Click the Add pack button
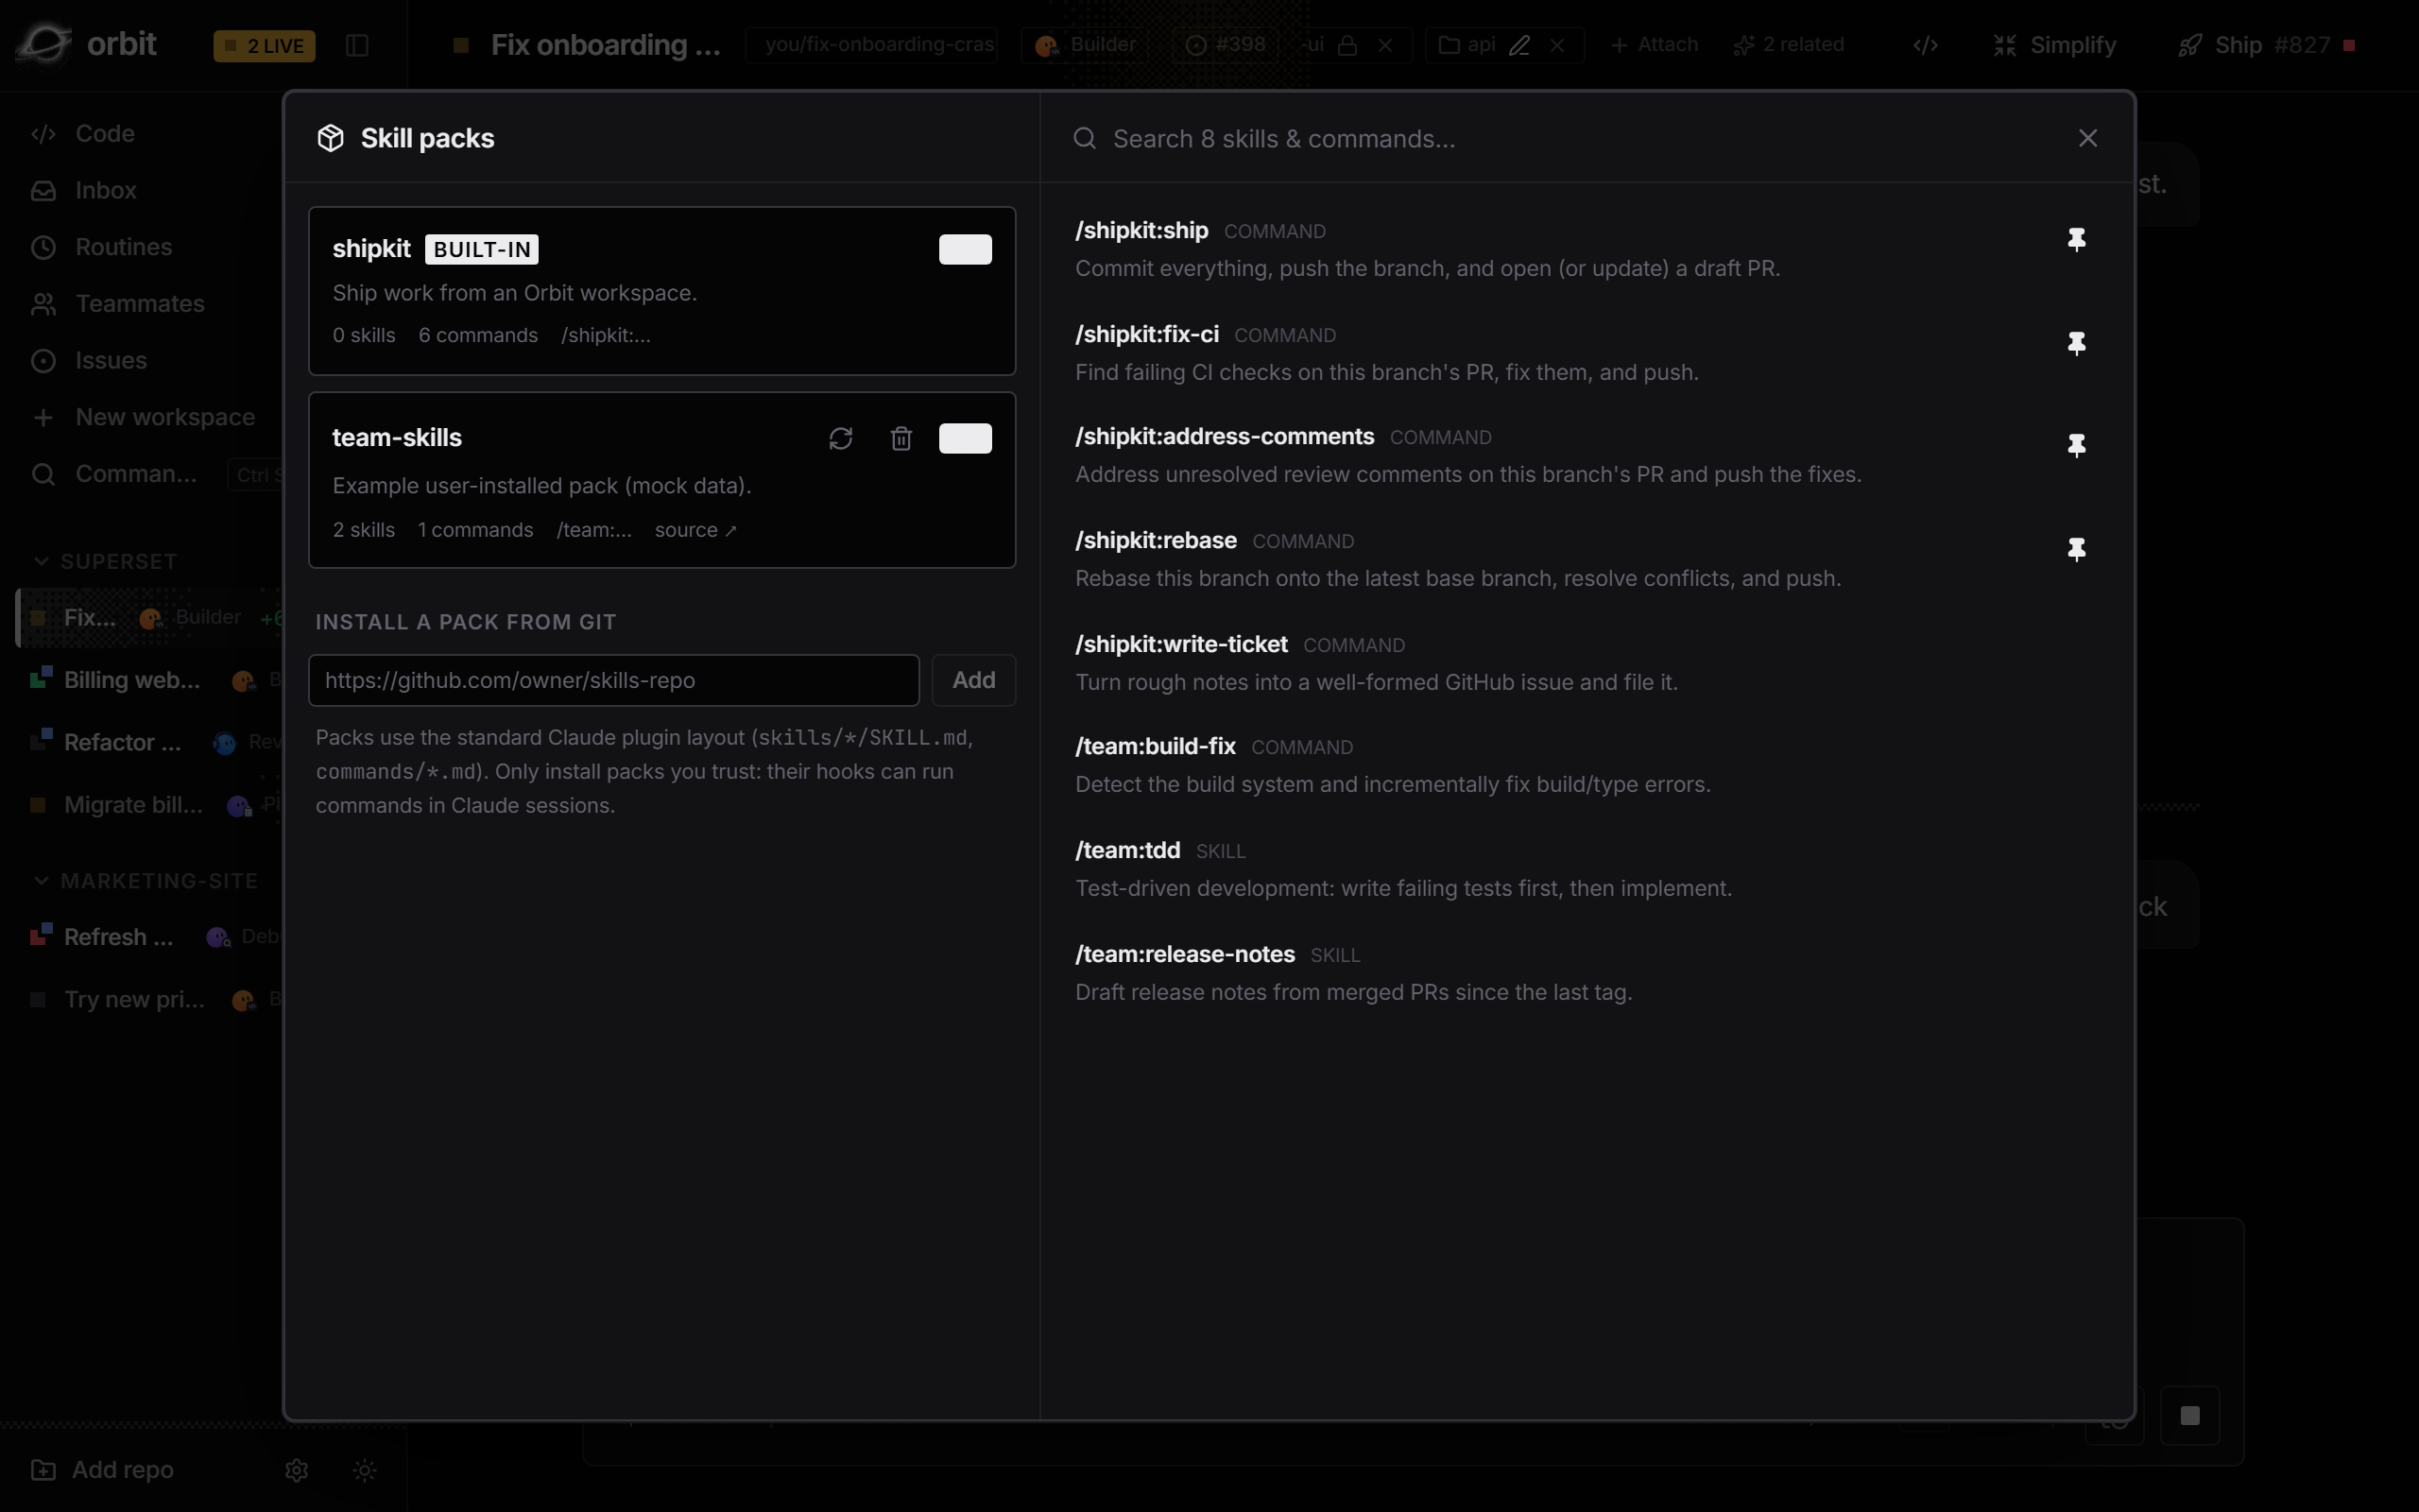Screen dimensions: 2419x1512 pos(973,680)
